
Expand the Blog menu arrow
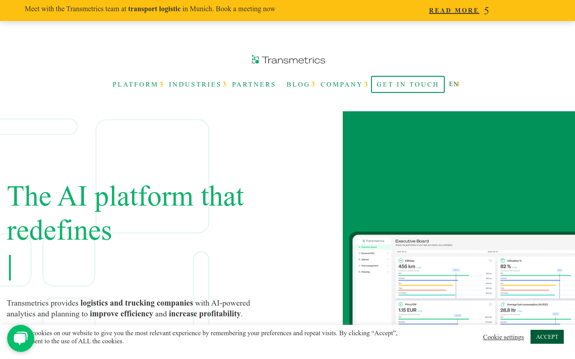point(313,84)
